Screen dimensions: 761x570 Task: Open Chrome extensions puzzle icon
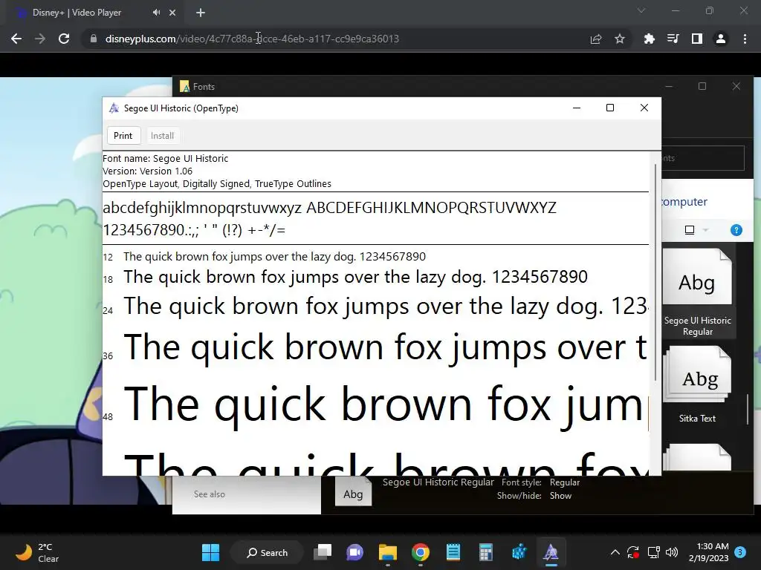pos(649,39)
